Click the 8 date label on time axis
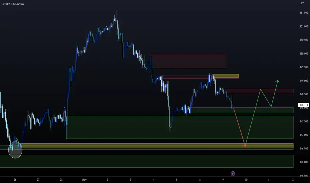This screenshot has width=310, height=183. coord(200,180)
